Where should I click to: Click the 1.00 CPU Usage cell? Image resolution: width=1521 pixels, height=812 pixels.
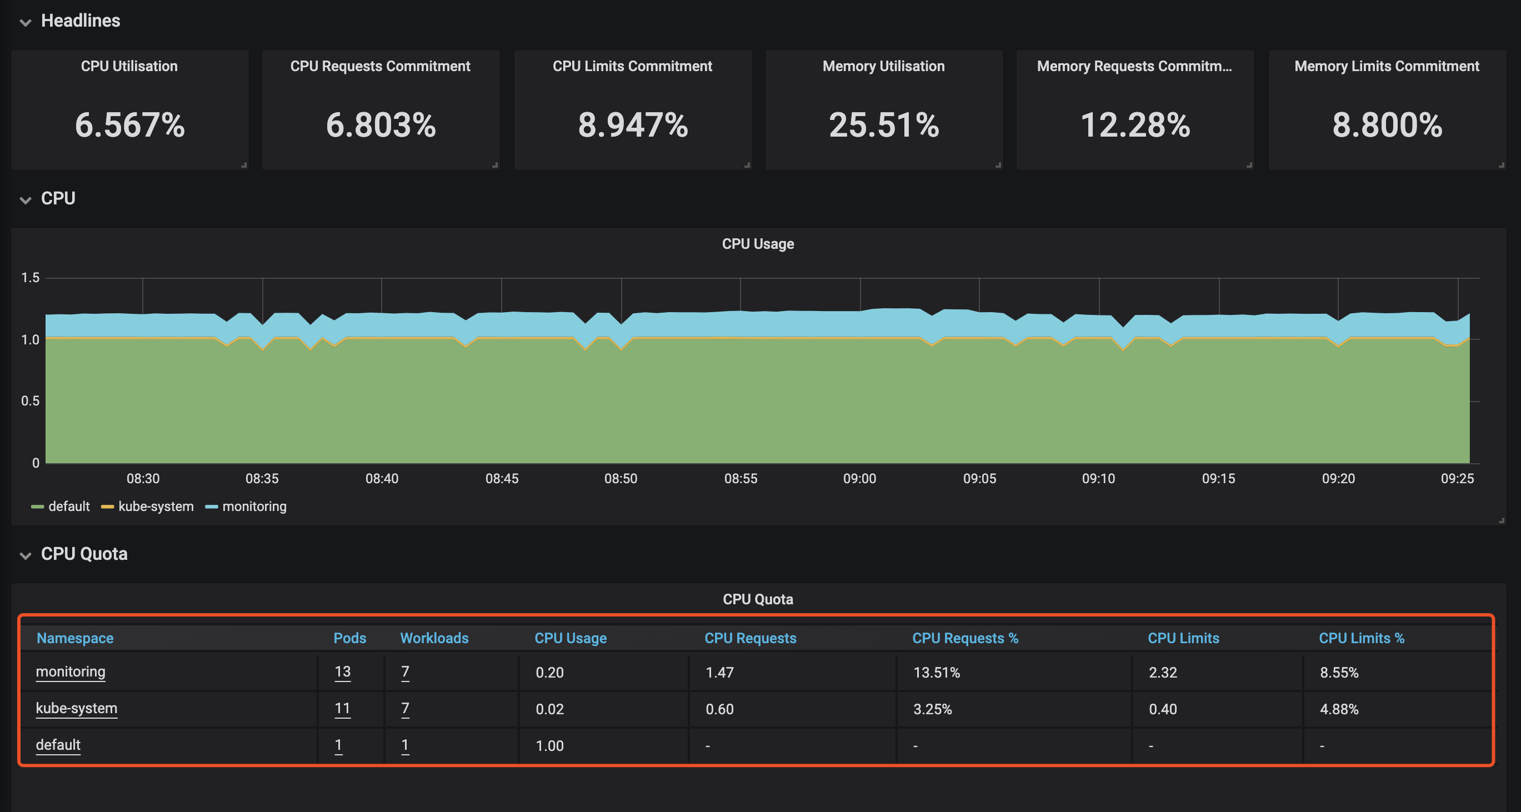click(x=550, y=746)
